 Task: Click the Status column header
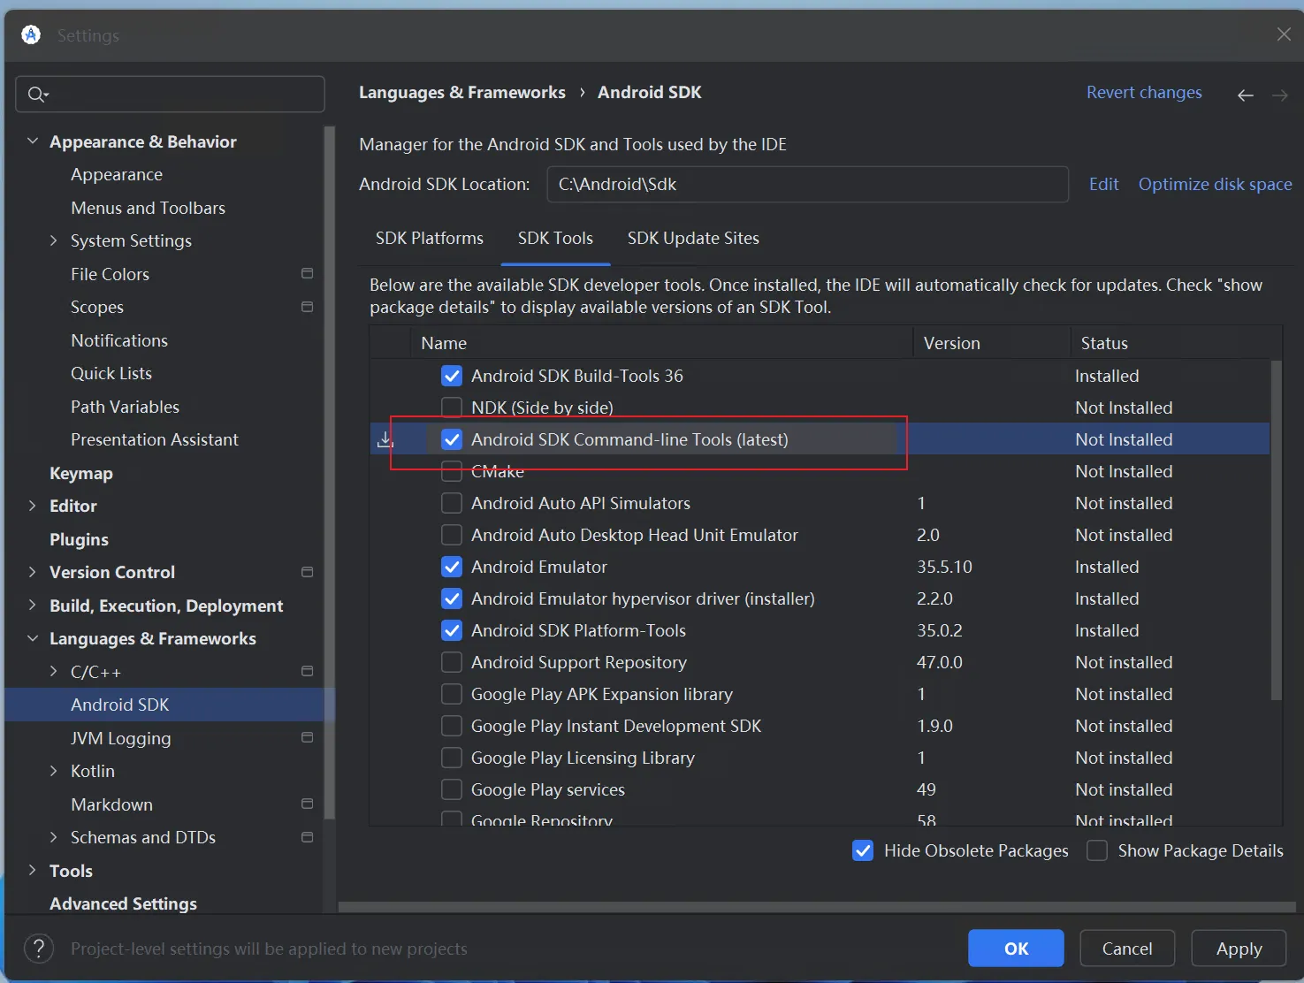[1176, 343]
